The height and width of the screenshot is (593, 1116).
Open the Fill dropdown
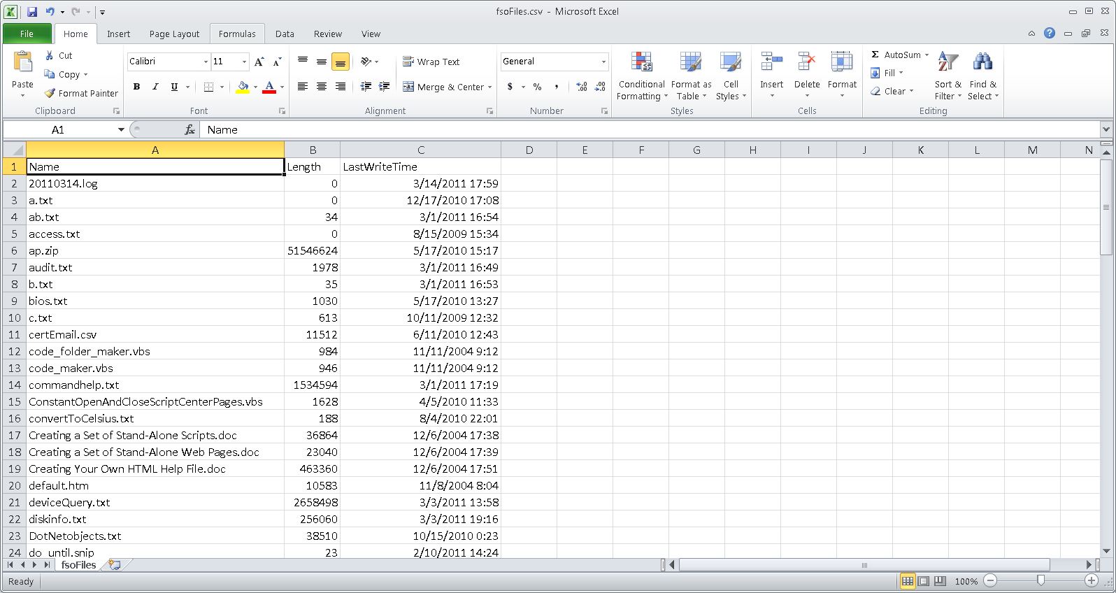(887, 73)
